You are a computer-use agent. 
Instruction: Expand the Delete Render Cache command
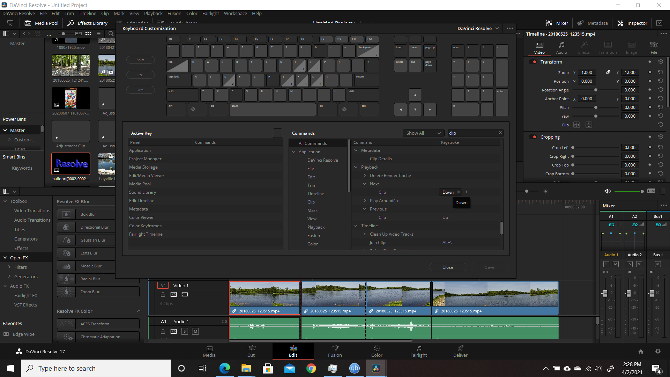pyautogui.click(x=365, y=176)
